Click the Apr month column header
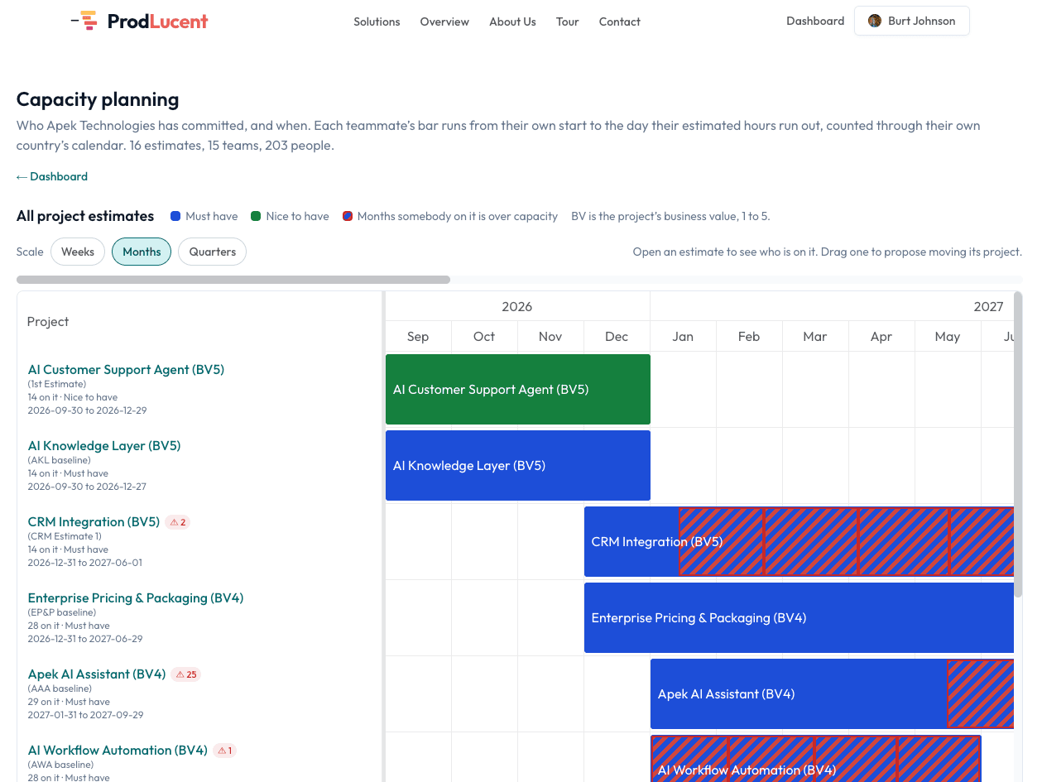 click(881, 337)
